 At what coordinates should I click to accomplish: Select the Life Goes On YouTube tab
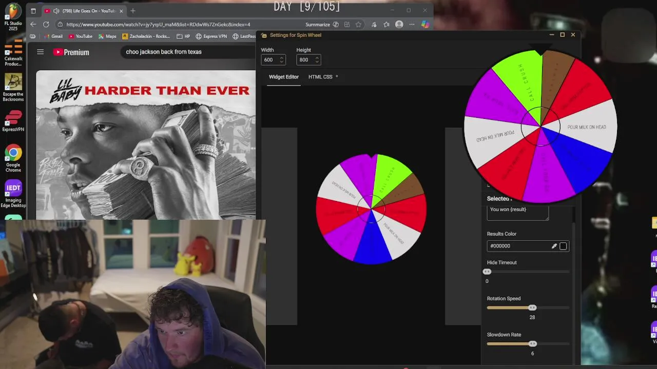point(85,11)
